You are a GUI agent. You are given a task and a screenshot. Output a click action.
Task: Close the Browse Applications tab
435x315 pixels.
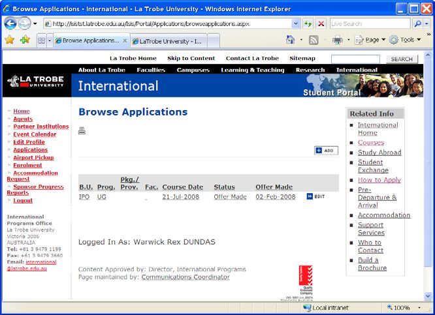[125, 40]
